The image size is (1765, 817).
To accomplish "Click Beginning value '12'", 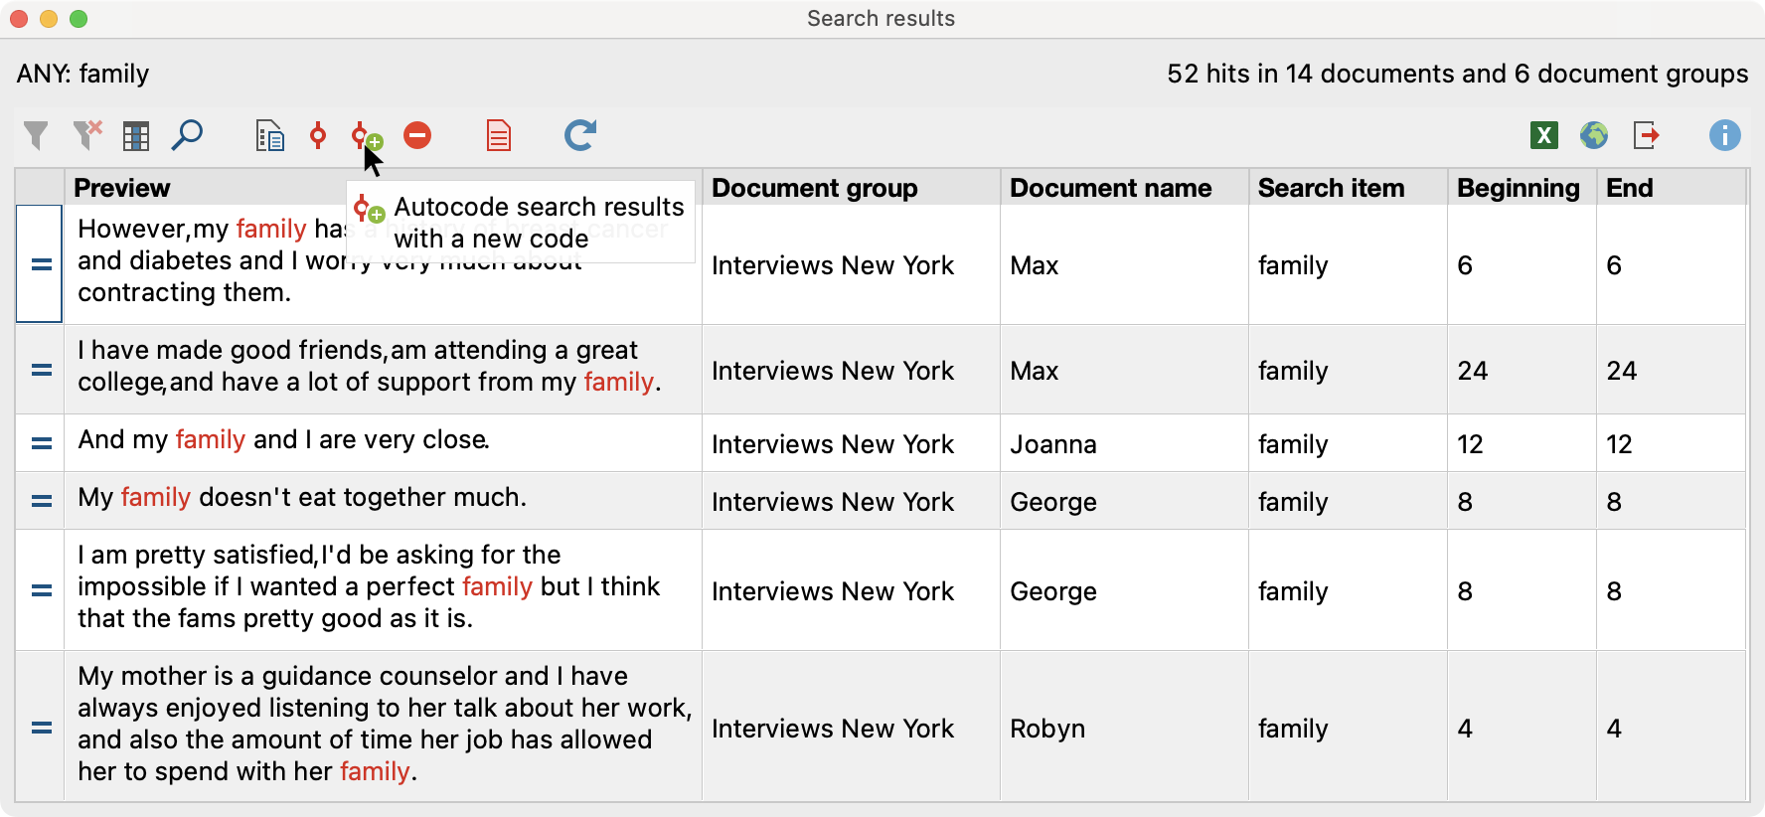I will [x=1470, y=444].
